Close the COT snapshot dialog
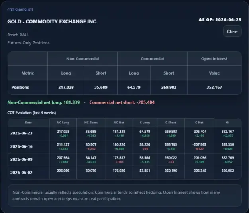 (232, 31)
